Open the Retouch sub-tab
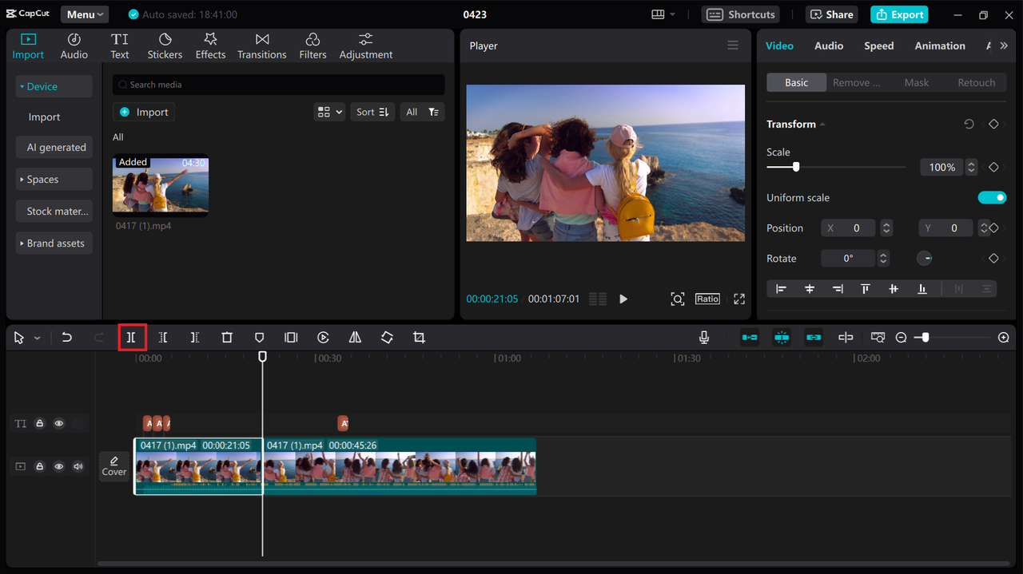 pos(977,82)
